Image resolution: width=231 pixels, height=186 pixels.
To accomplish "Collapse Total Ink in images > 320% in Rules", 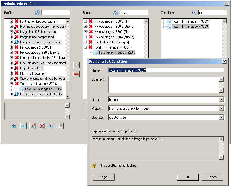I will pyautogui.click(x=85, y=47).
